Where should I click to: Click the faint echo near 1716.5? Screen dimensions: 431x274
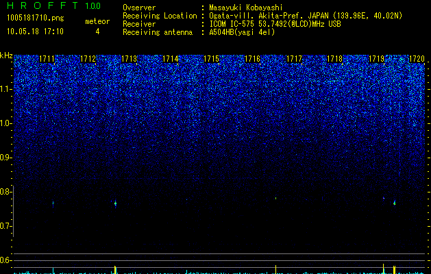(x=275, y=198)
